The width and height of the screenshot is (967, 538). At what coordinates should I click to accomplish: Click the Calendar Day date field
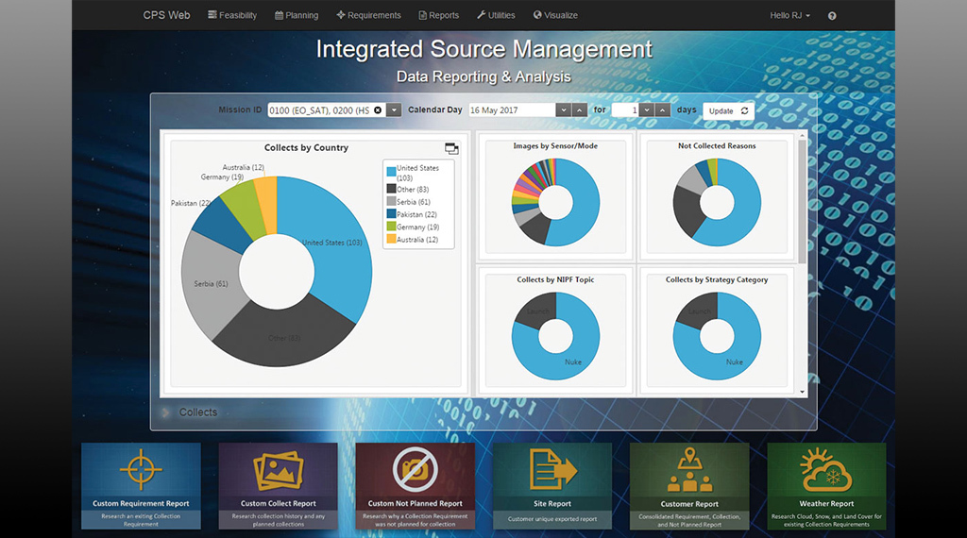[510, 110]
